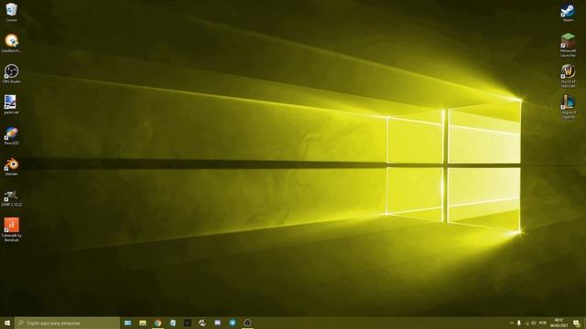This screenshot has height=329, width=586.
Task: Open the taskbar clock and date
Action: click(x=559, y=323)
